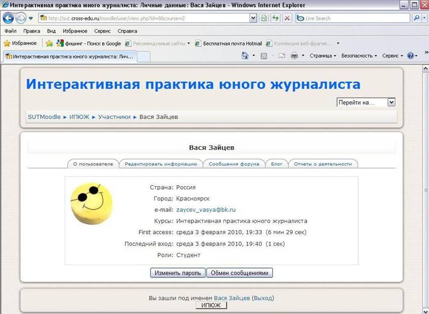Switch to the 'Отчеты о деятельности' tab
Image resolution: width=429 pixels, height=314 pixels.
[323, 164]
